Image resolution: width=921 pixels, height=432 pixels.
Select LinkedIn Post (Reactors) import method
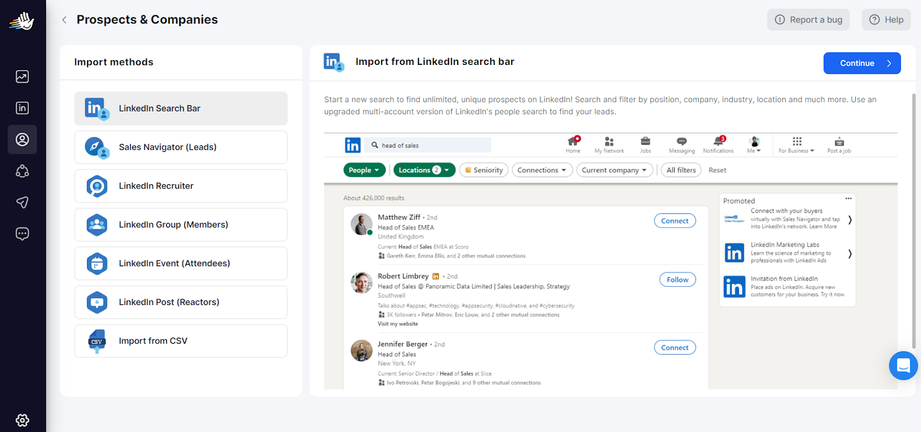click(x=181, y=302)
